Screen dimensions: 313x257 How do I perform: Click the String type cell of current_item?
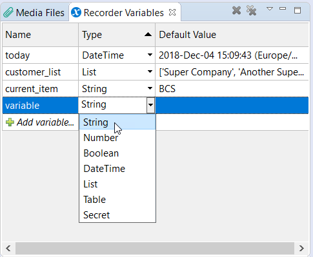117,89
